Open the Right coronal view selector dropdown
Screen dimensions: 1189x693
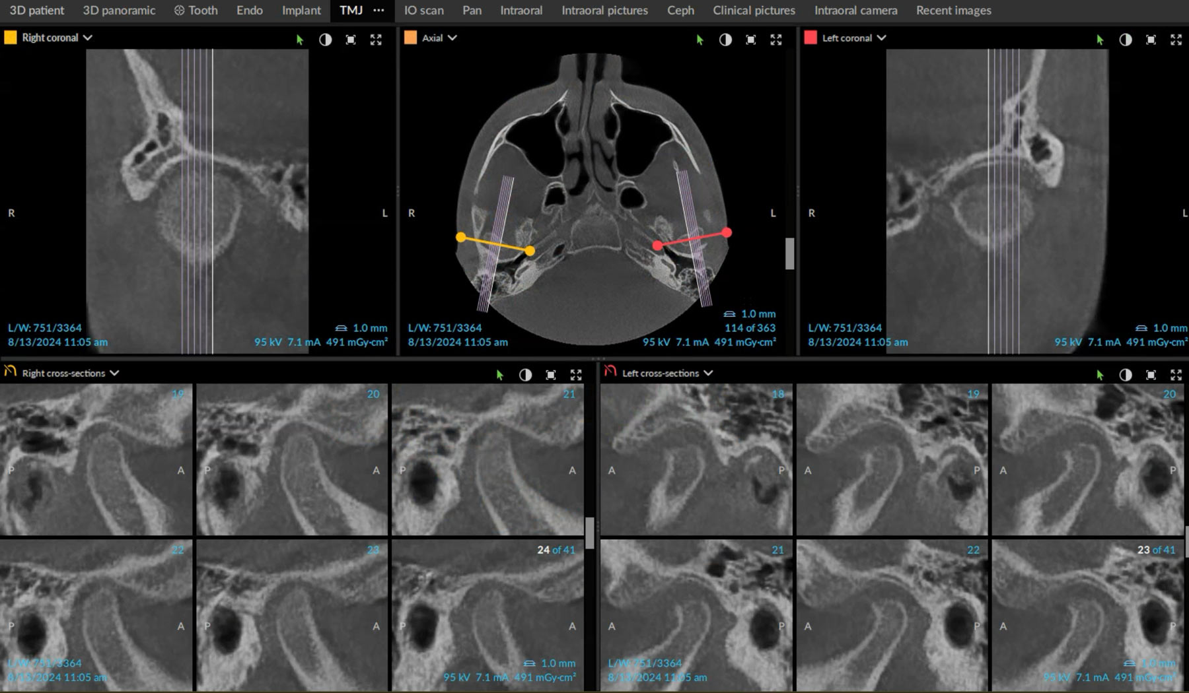(x=88, y=38)
